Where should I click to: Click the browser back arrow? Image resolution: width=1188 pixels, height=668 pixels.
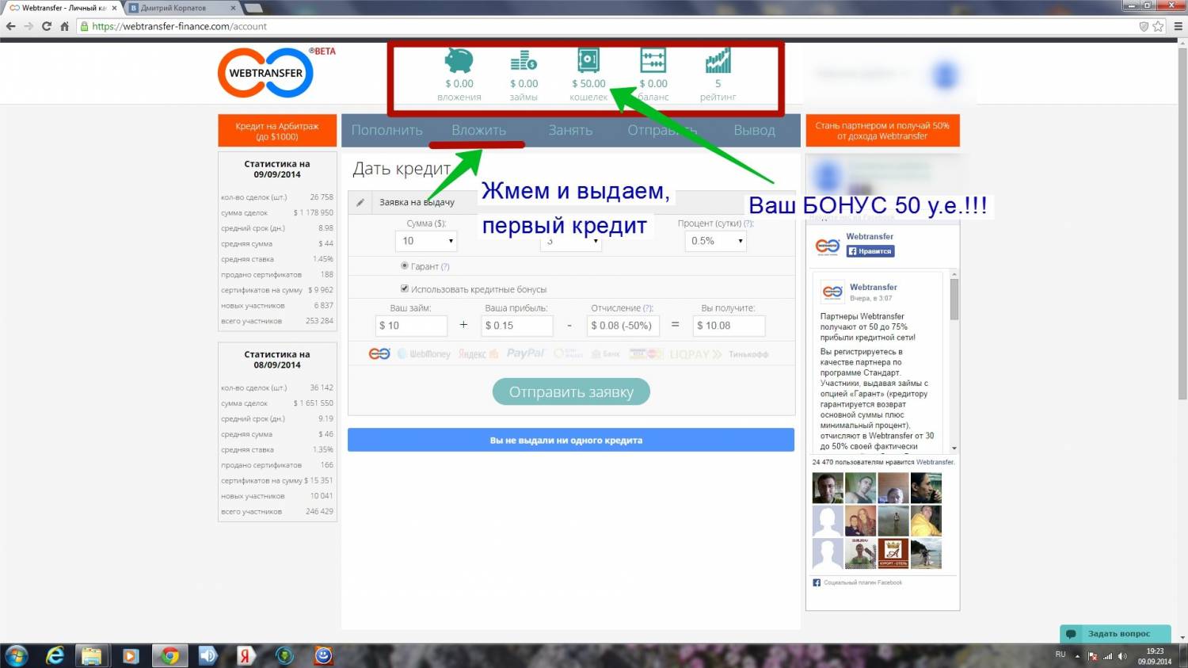click(x=11, y=26)
